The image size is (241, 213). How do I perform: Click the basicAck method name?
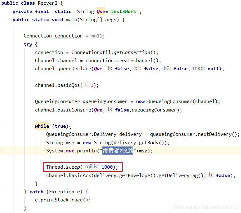[x=80, y=176]
